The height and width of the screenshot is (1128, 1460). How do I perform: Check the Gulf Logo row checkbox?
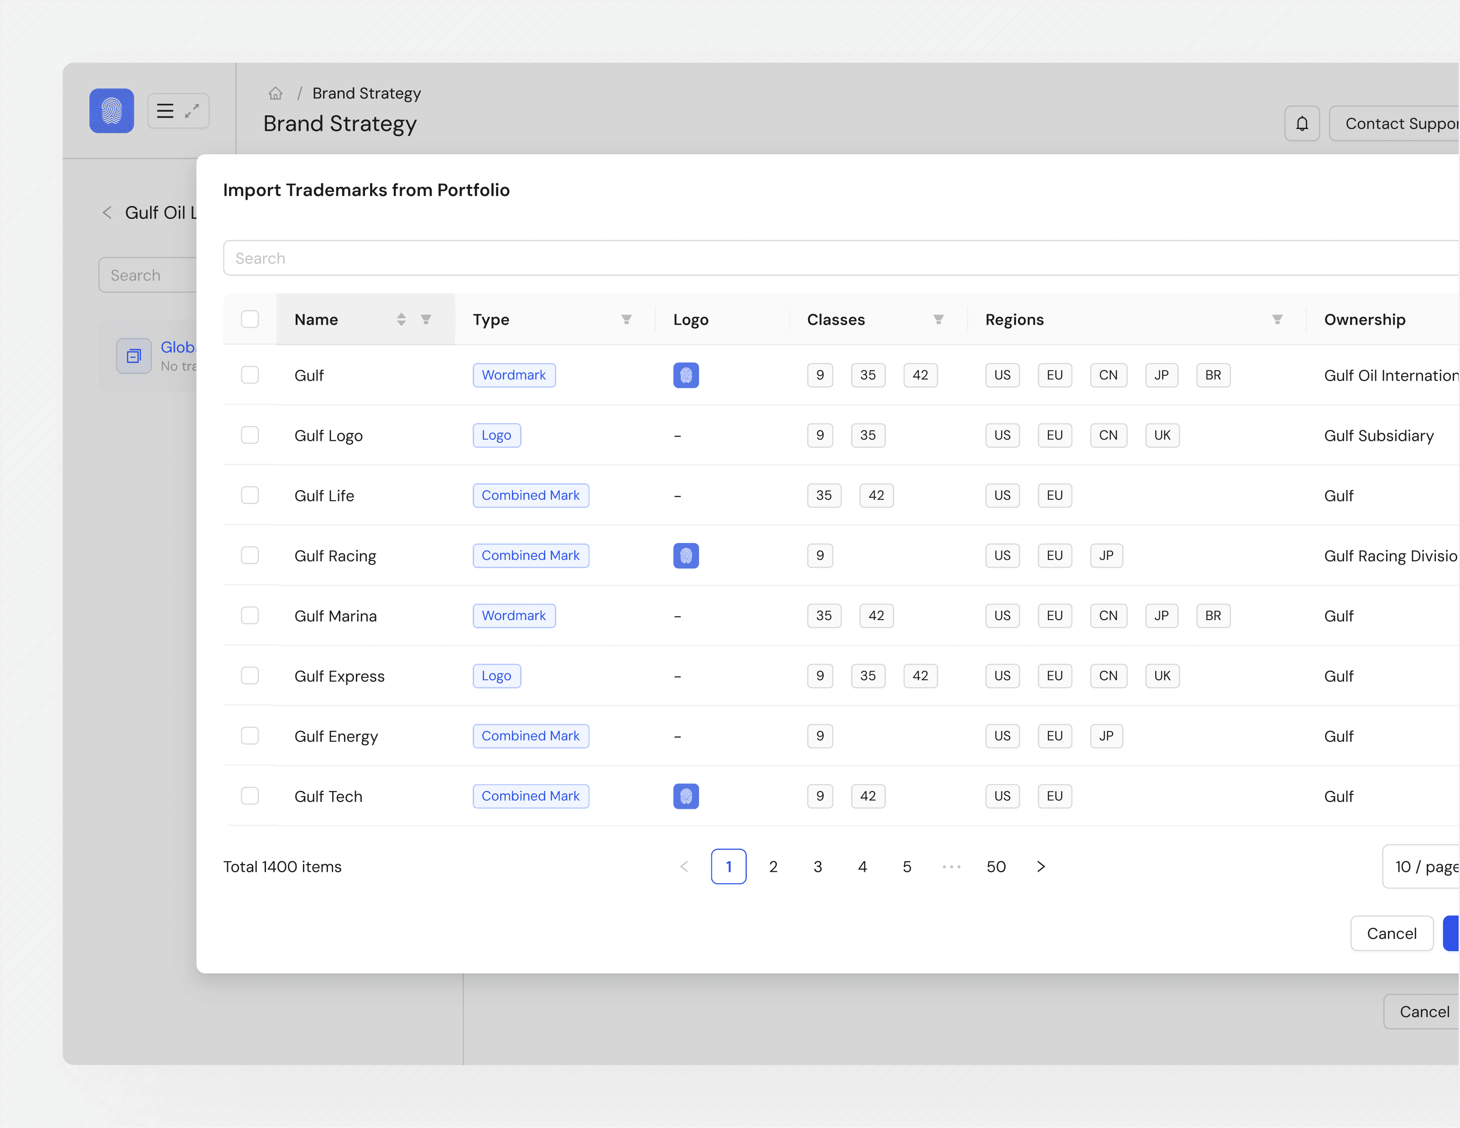coord(250,435)
